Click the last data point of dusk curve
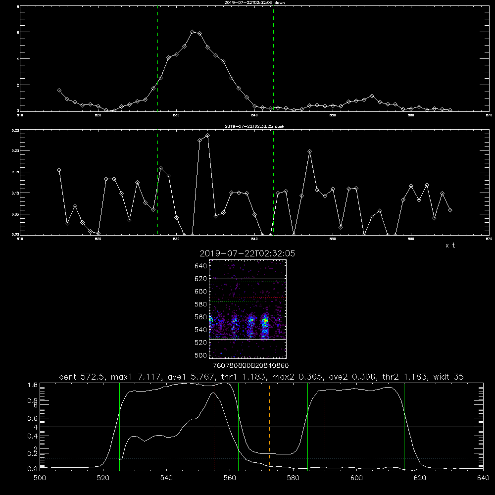This screenshot has height=495, width=495. tap(450, 210)
